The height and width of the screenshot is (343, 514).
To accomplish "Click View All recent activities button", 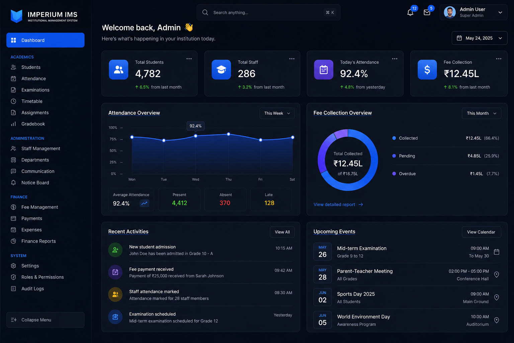I will (x=282, y=232).
